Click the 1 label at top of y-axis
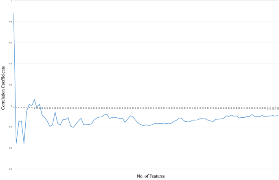 click(x=11, y=1)
